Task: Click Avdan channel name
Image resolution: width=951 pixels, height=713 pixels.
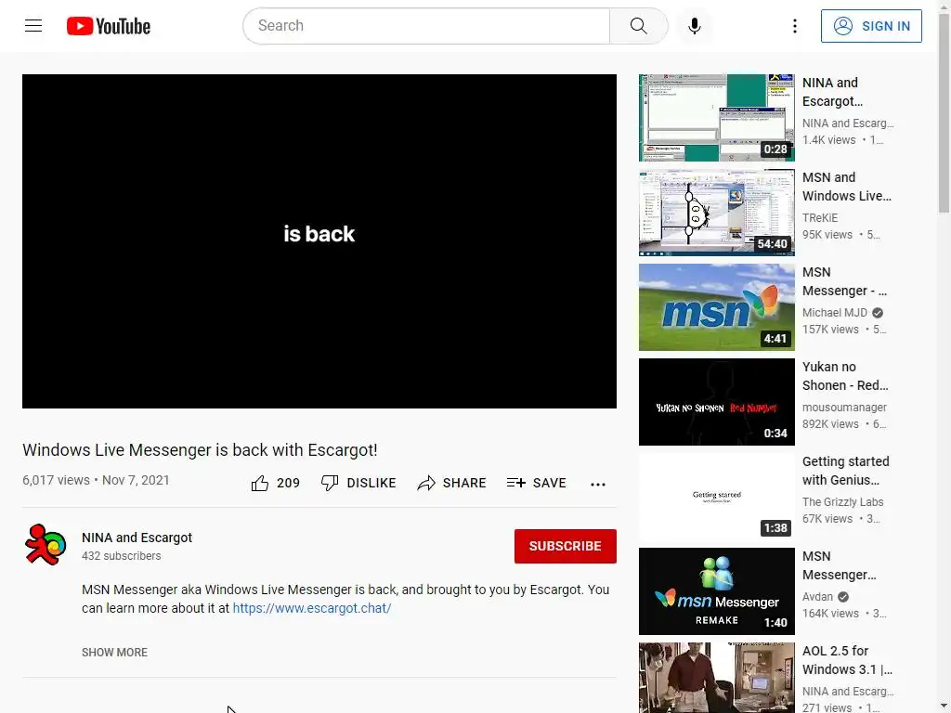Action: pos(817,597)
